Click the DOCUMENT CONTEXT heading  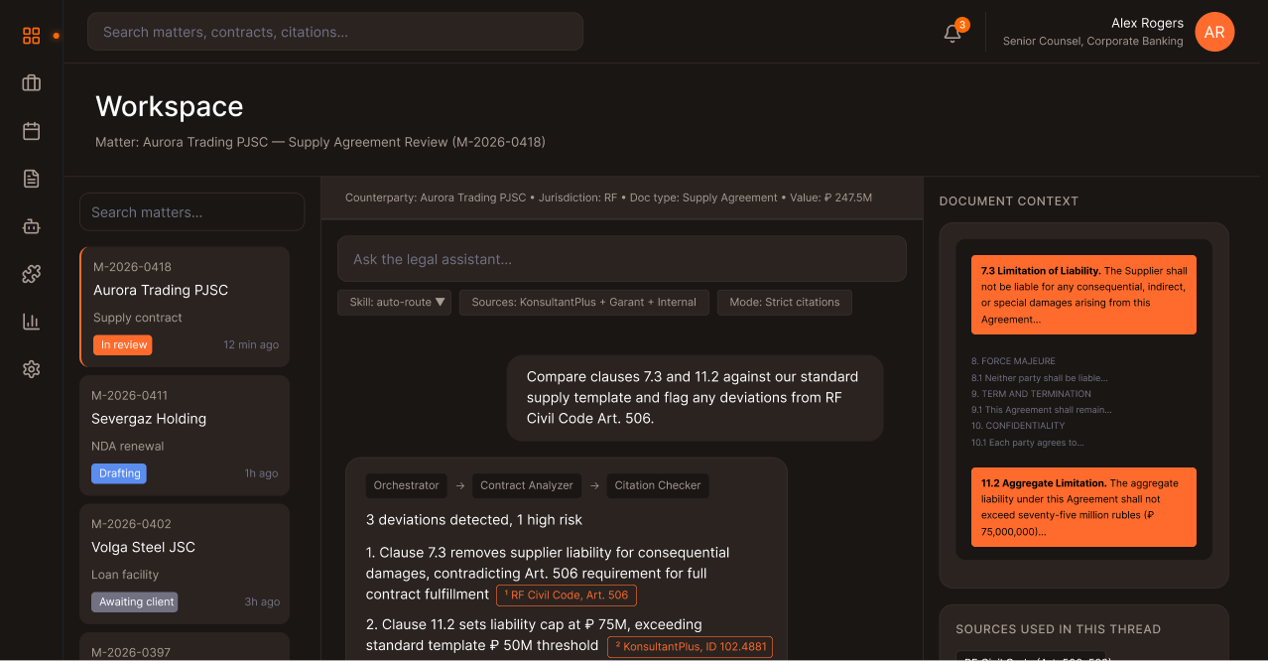tap(1009, 200)
